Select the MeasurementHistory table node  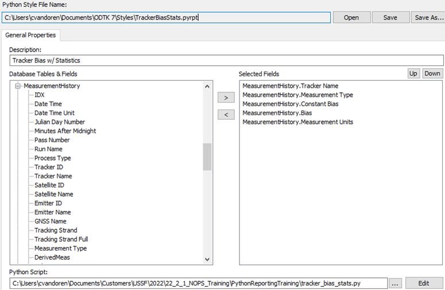pos(52,86)
